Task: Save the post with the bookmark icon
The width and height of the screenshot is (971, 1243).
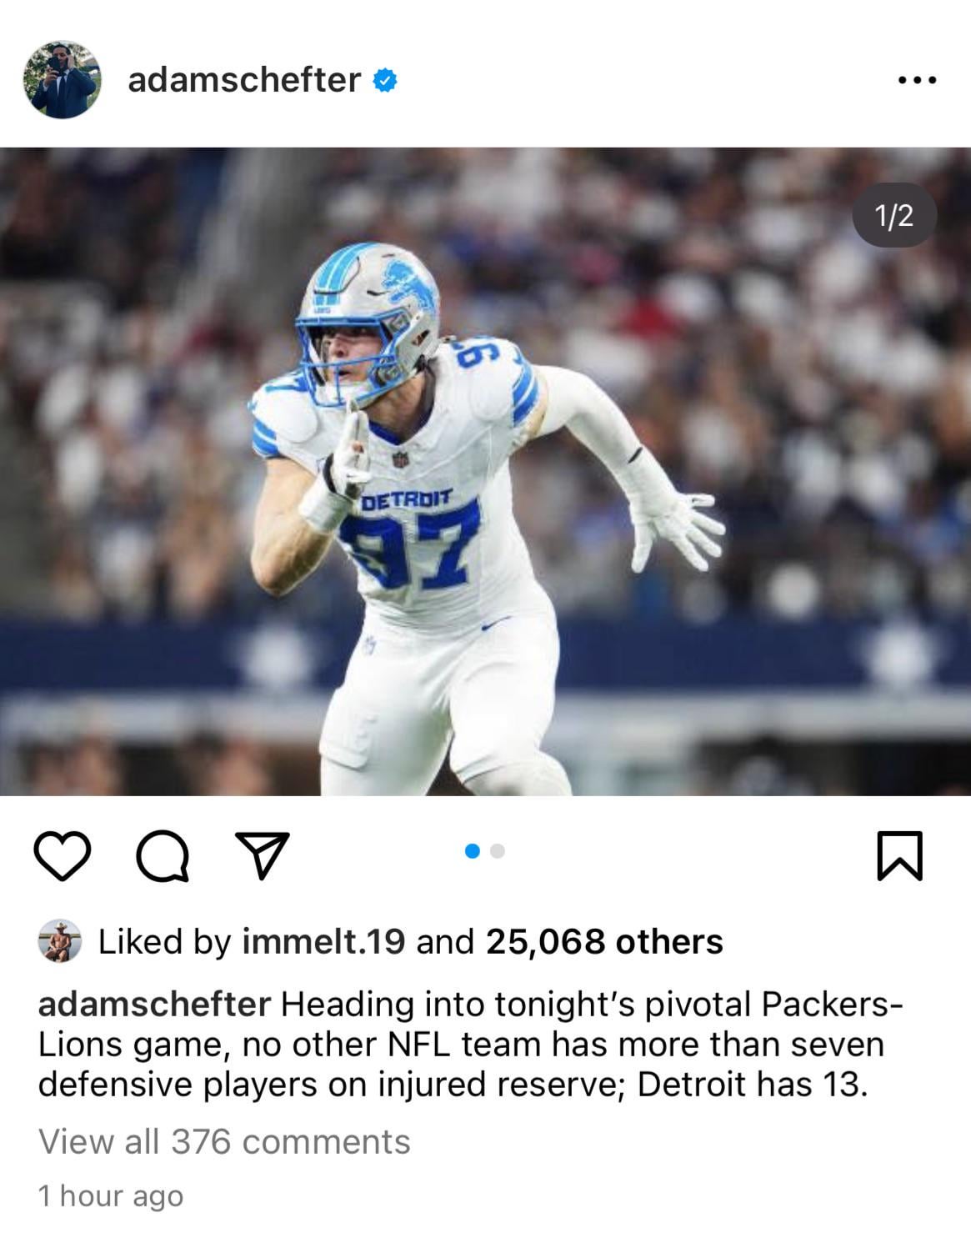Action: (x=900, y=855)
